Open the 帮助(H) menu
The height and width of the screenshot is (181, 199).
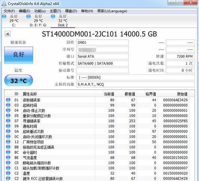87,11
